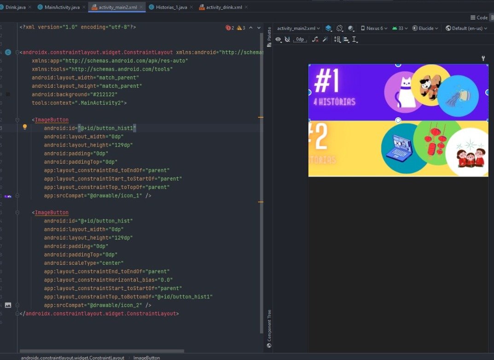494x360 pixels.
Task: Click the Align options icon
Action: point(346,40)
